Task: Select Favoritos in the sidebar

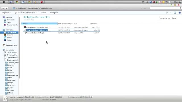Action: pyautogui.click(x=9, y=17)
